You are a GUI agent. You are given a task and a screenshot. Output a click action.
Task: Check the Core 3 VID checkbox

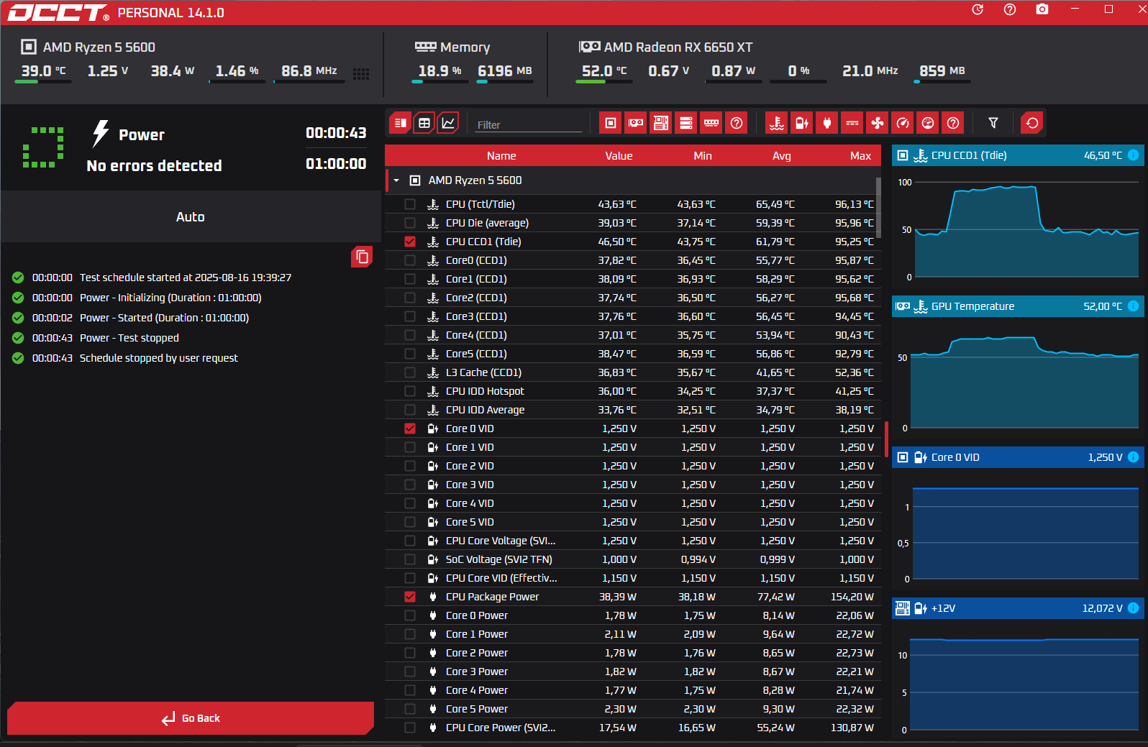(x=410, y=485)
